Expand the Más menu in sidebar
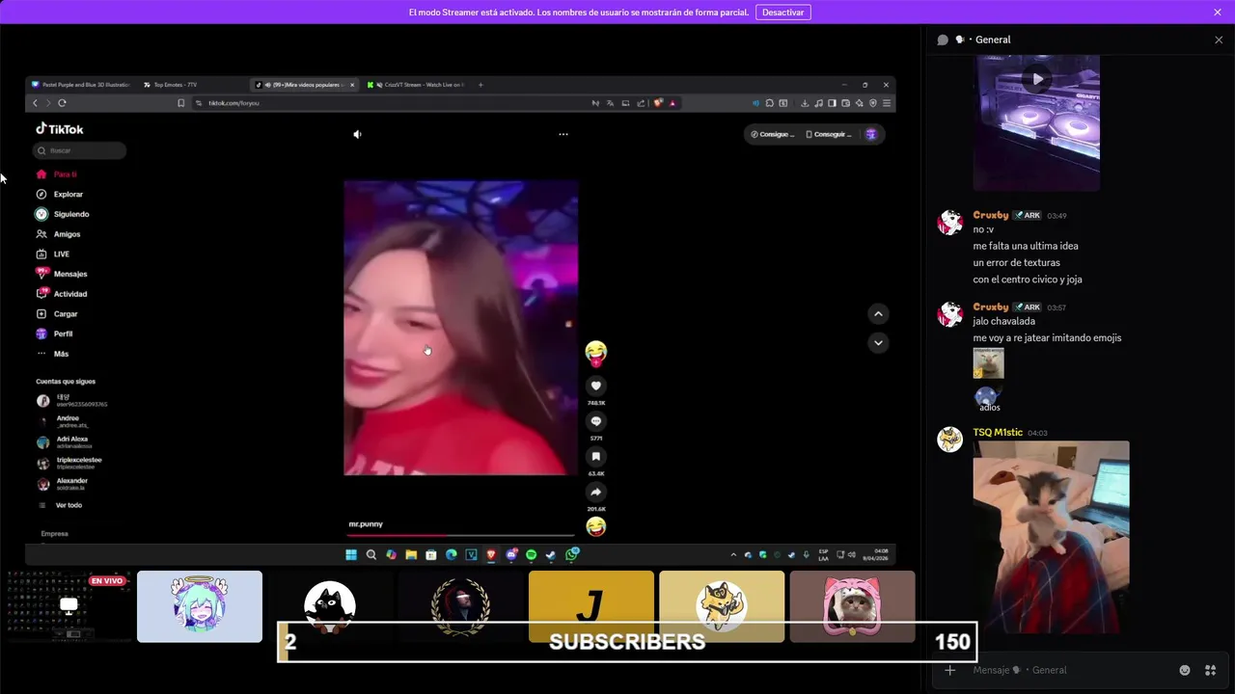The image size is (1235, 694). 52,354
